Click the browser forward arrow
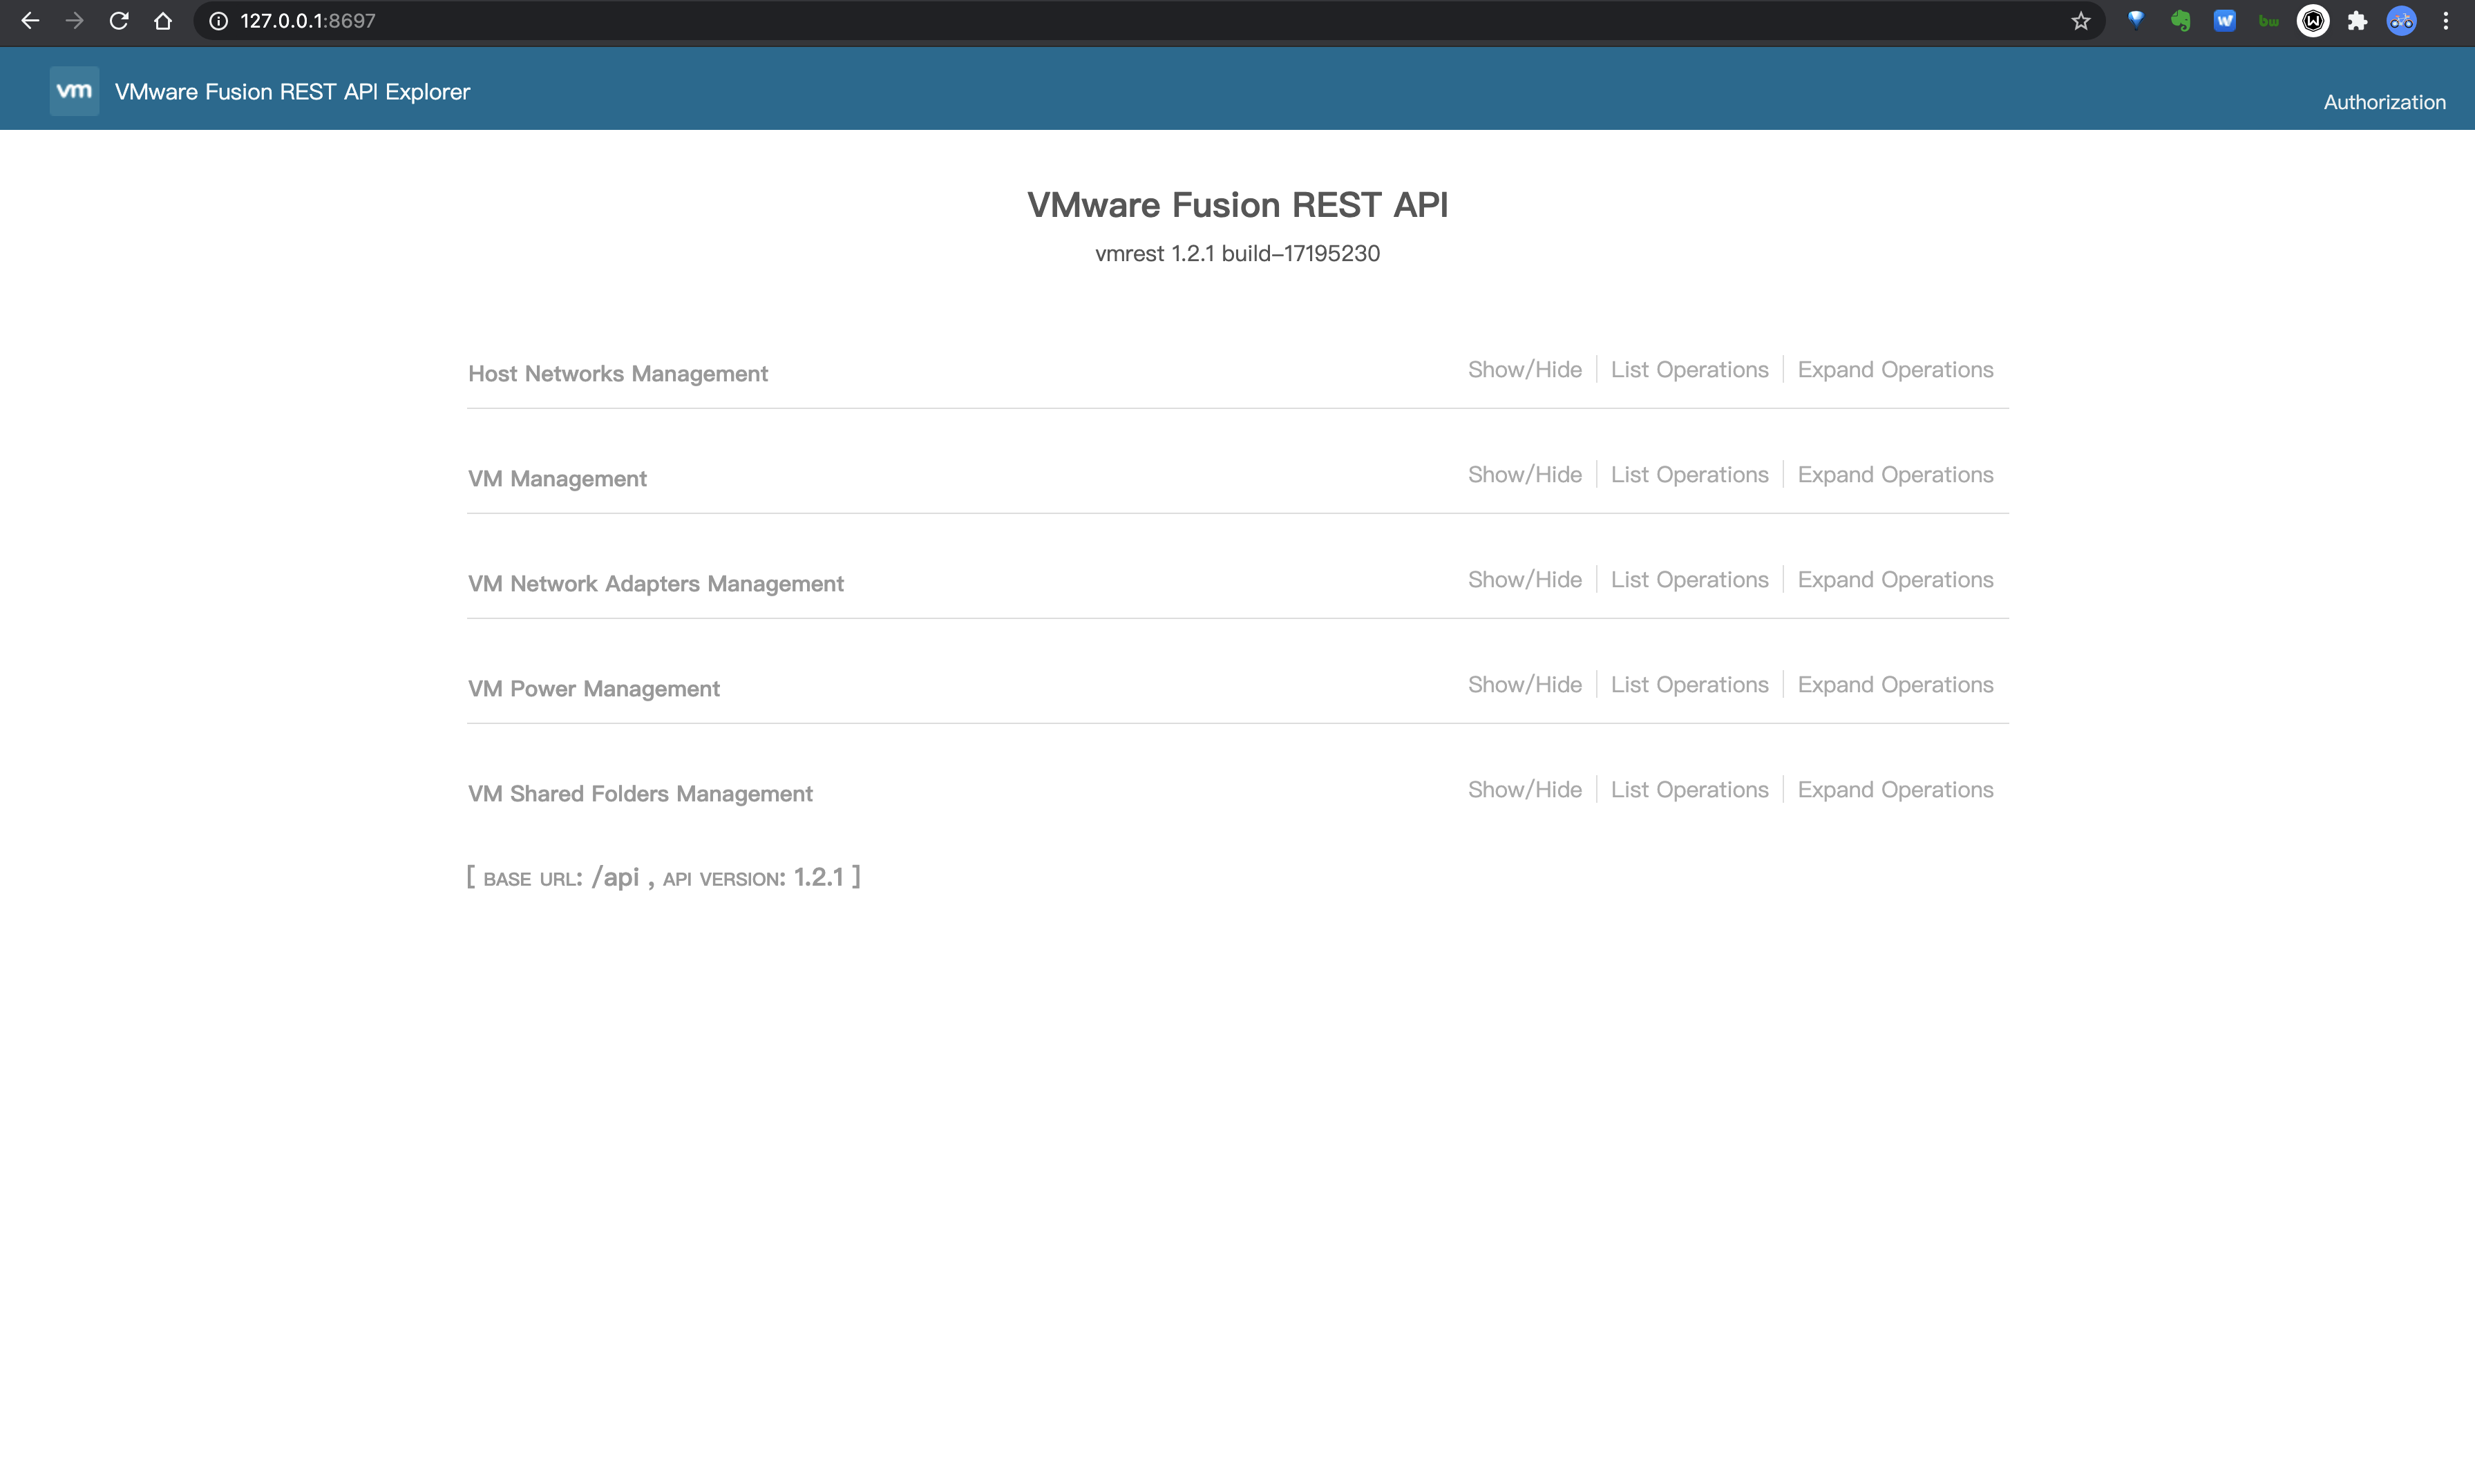This screenshot has height=1484, width=2475. coord(74,21)
